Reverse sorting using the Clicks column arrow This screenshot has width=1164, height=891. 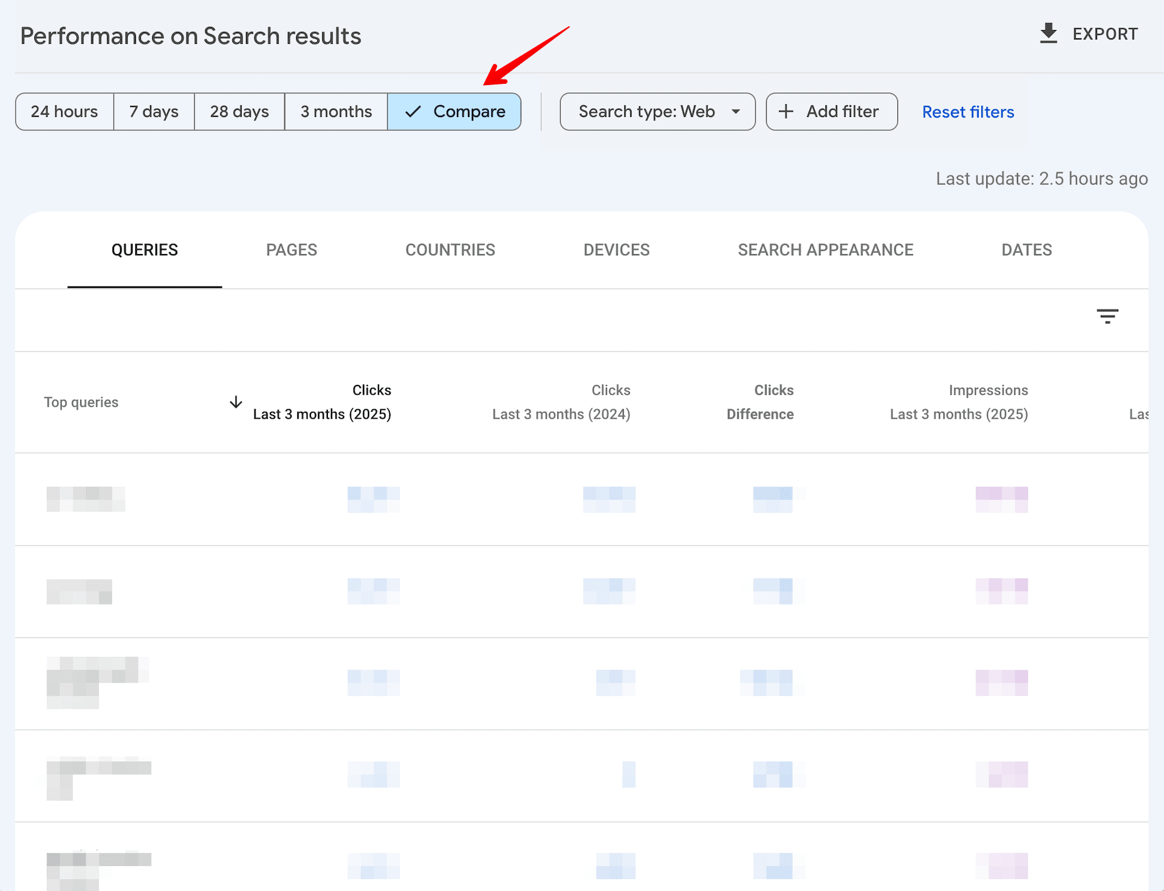click(235, 402)
